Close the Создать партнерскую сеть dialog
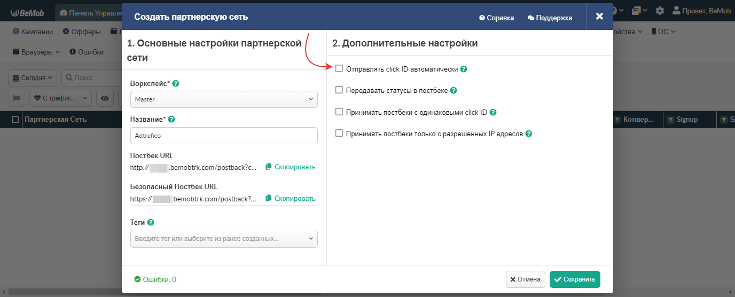Screen dimensions: 735x297 [599, 17]
